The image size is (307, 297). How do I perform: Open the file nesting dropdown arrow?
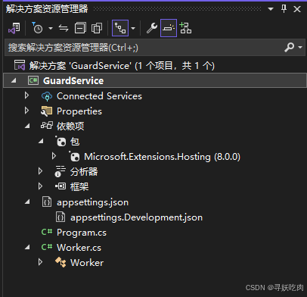point(133,28)
